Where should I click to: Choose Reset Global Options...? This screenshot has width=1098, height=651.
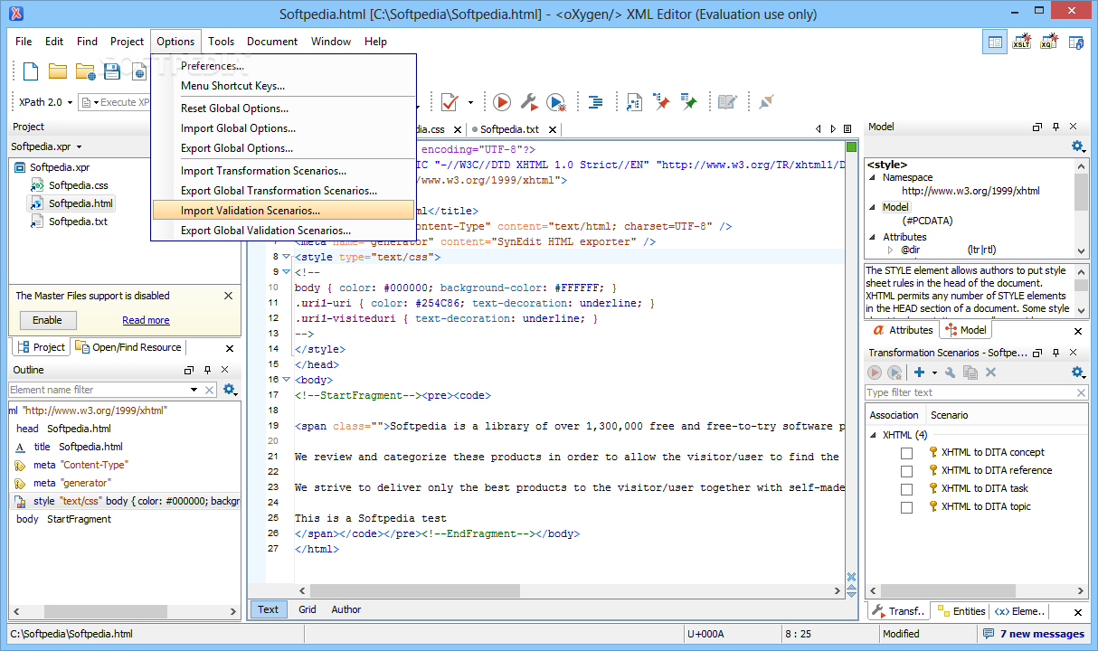click(x=234, y=108)
